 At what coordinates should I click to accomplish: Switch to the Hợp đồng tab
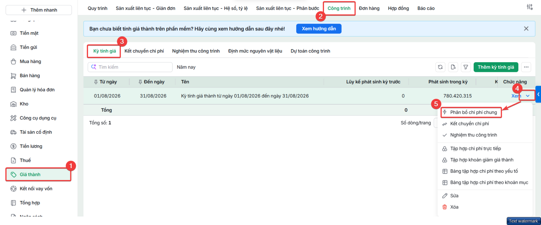click(398, 8)
